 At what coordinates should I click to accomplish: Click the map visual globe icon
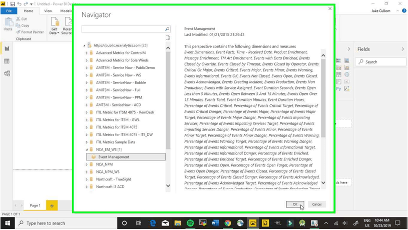tap(347, 74)
